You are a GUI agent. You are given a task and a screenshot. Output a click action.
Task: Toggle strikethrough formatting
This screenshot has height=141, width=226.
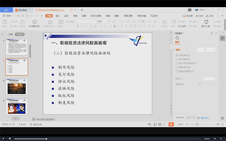click(91, 26)
